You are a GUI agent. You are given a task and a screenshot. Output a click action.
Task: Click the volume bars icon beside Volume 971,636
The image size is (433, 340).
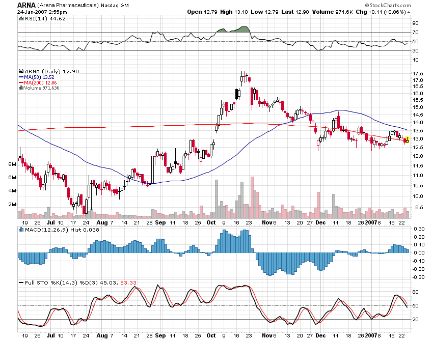point(21,88)
